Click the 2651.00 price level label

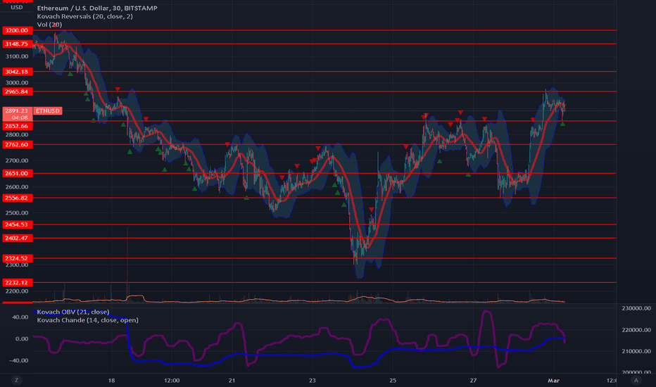click(17, 173)
